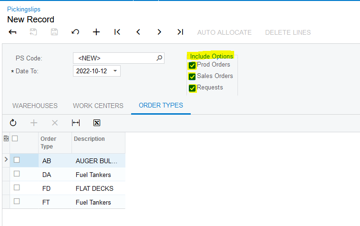Click the undo icon in toolbar
Screen dimensions: 360x226
[x=75, y=32]
